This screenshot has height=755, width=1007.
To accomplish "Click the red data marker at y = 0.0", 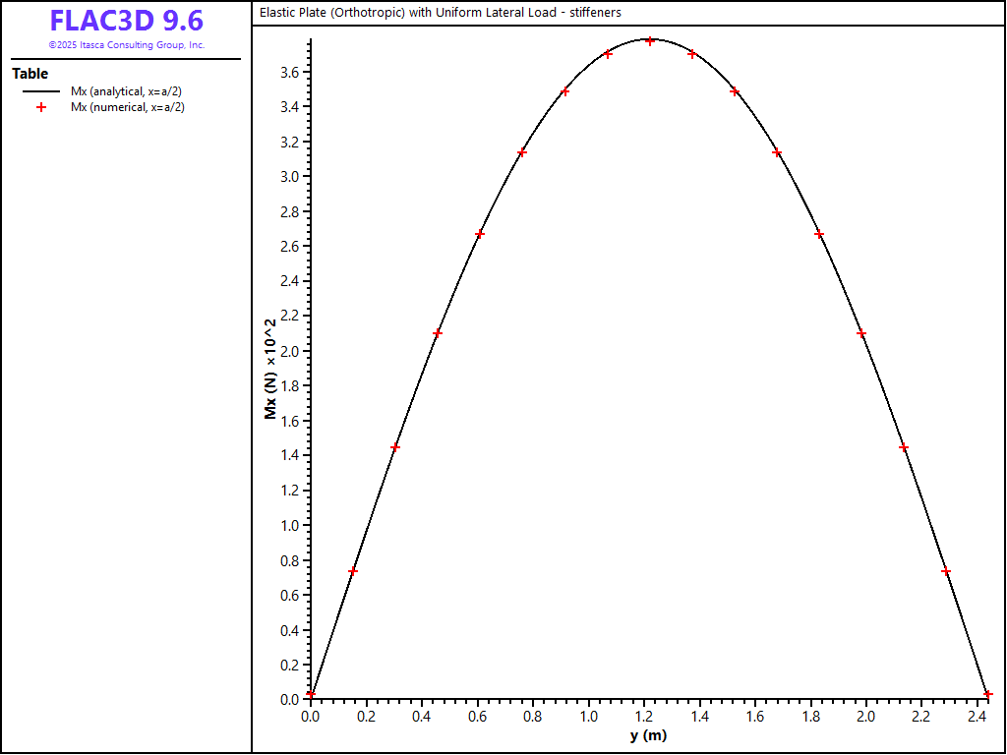I will 311,694.
